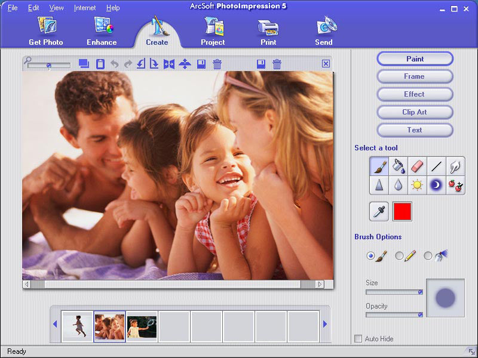Go to the Print tab
Image resolution: width=478 pixels, height=358 pixels.
point(268,32)
